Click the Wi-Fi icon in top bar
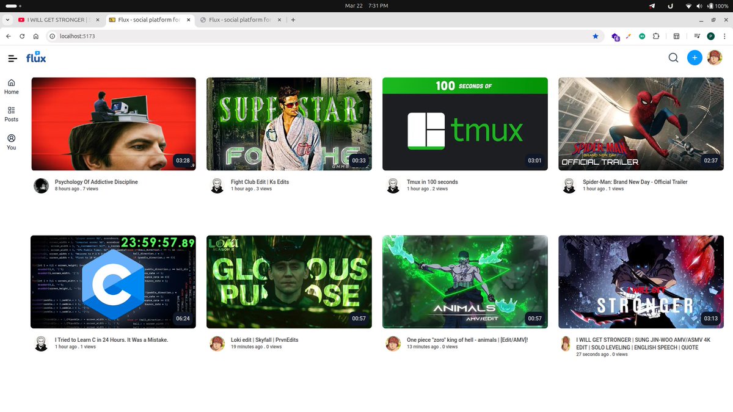This screenshot has width=733, height=412. [688, 5]
